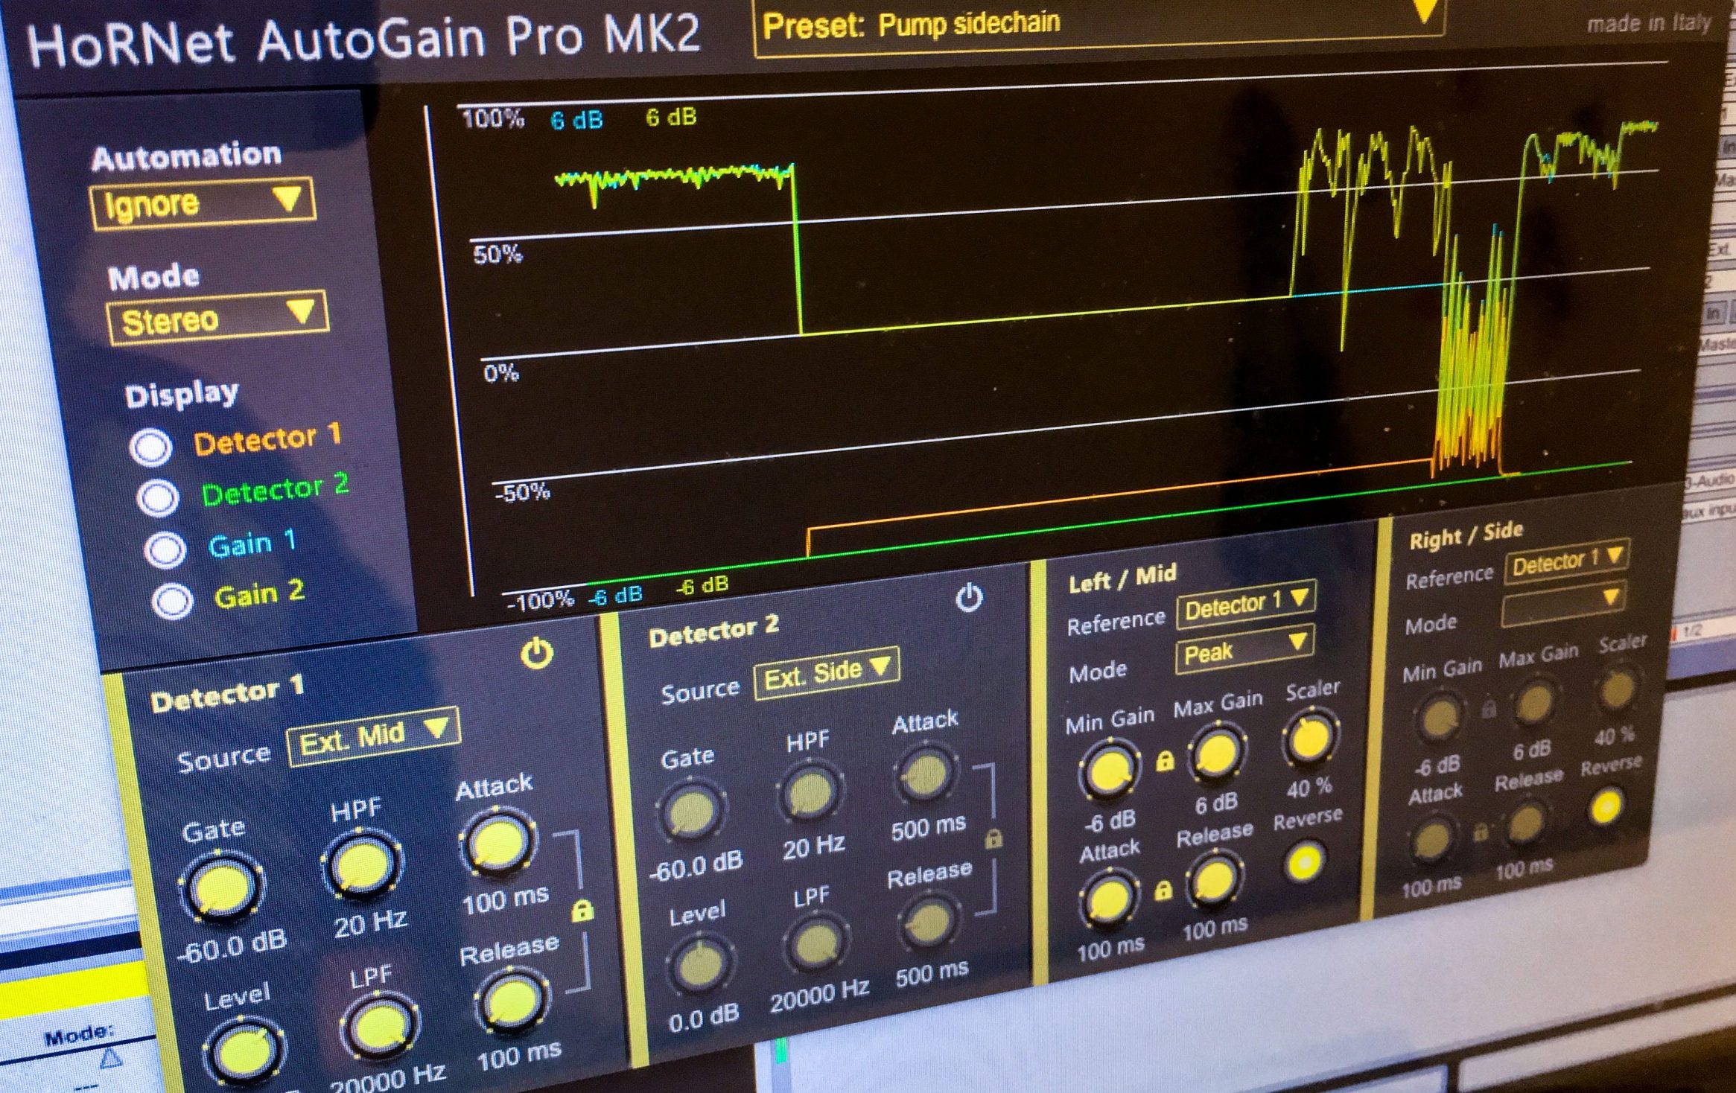
Task: Click Detector 1 LPF knob
Action: [x=380, y=1027]
